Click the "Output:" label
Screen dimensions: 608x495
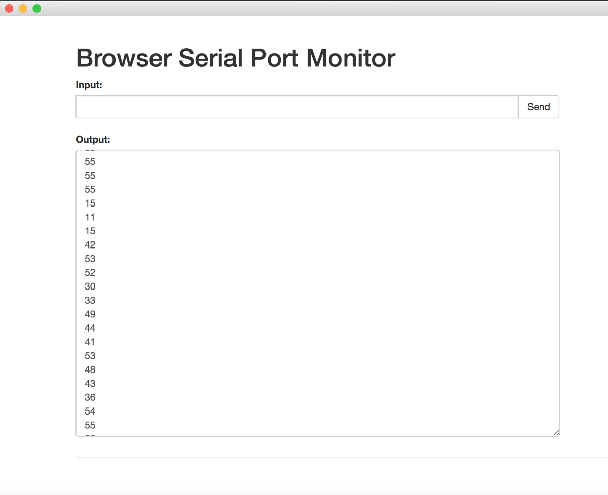click(93, 139)
